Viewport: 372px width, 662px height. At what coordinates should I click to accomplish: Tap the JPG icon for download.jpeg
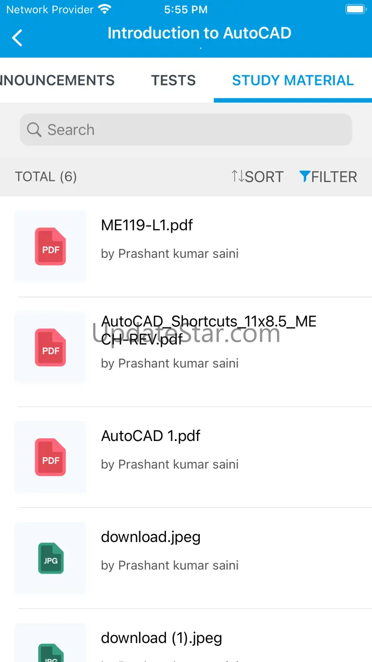tap(50, 558)
